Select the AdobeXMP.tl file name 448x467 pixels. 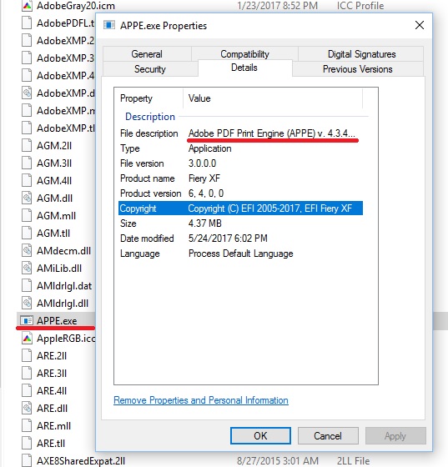(x=65, y=128)
